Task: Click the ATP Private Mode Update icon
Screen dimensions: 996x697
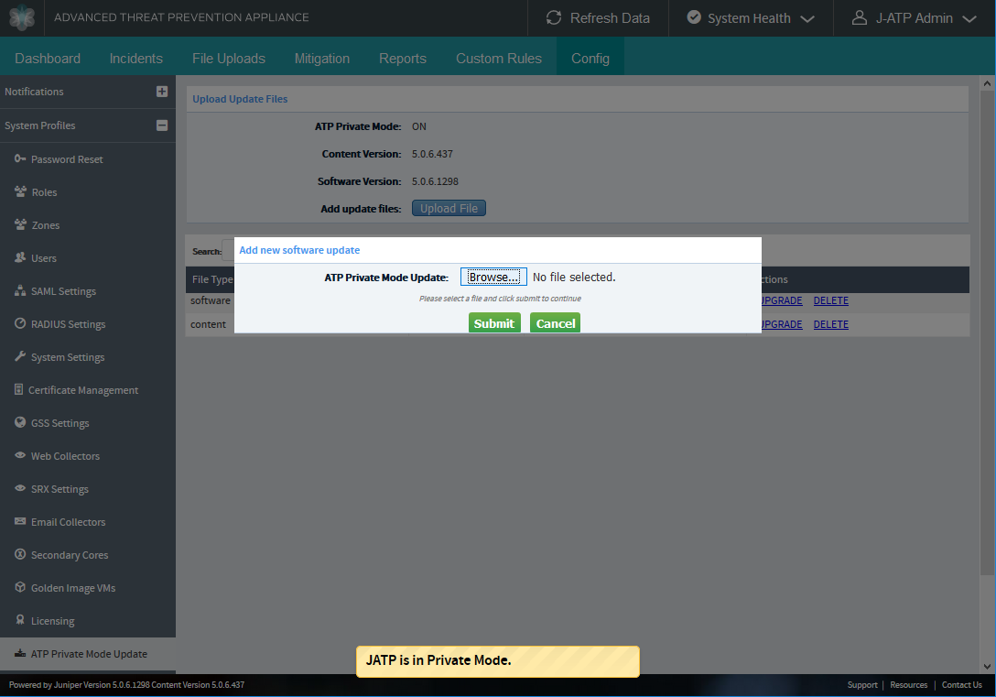Action: click(x=20, y=653)
